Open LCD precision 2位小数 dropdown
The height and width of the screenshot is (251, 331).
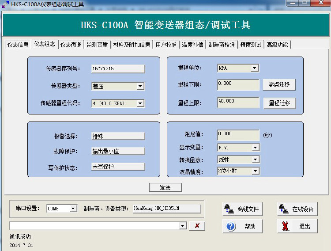[256, 171]
